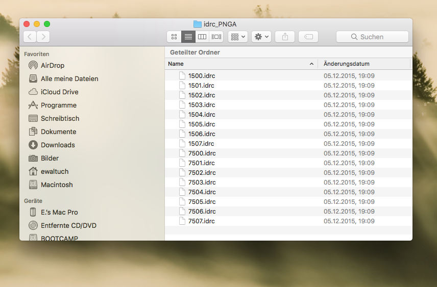This screenshot has width=437, height=287.
Task: Select list view mode
Action: (188, 37)
